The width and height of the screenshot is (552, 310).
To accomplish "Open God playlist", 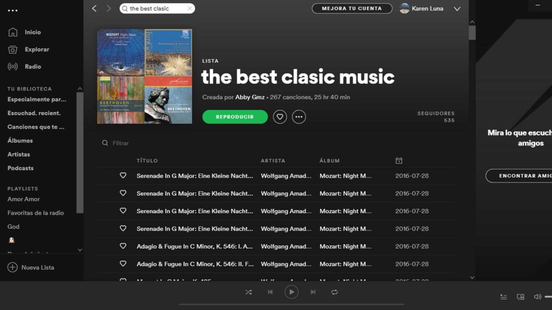I will tap(13, 227).
